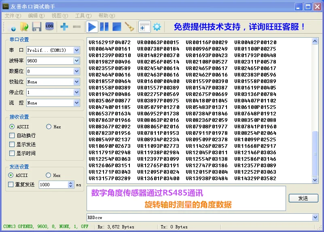Screen dimensions: 324x232
Task: Open the 文件(F) menu
Action: pos(13,16)
